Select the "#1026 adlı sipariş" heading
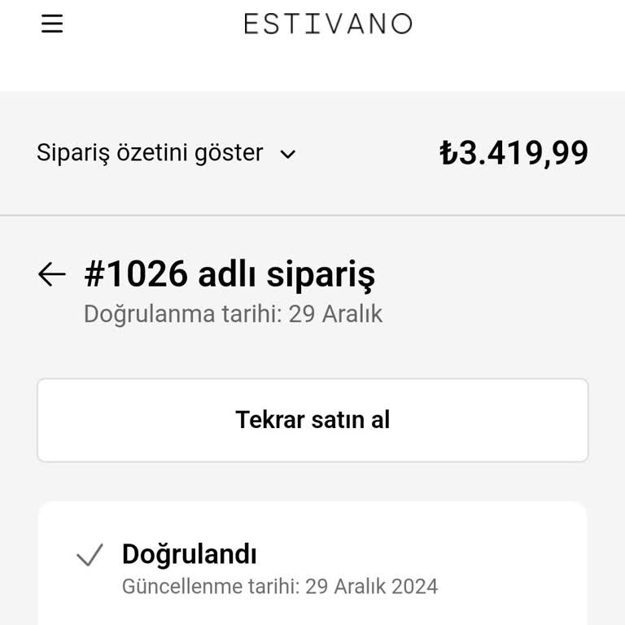Image resolution: width=625 pixels, height=625 pixels. point(229,275)
